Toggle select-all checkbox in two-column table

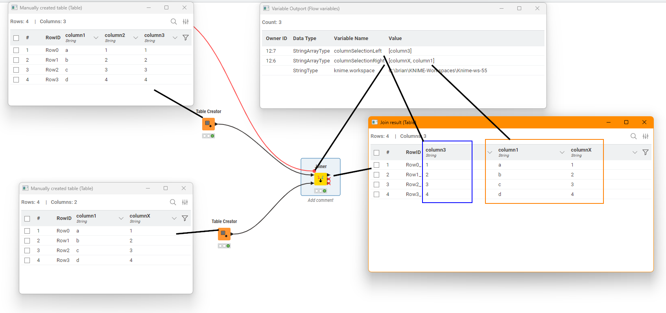pyautogui.click(x=27, y=219)
